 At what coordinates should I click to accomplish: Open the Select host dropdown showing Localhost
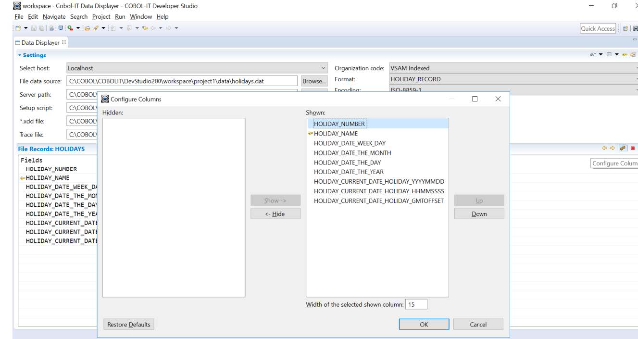[x=322, y=67]
